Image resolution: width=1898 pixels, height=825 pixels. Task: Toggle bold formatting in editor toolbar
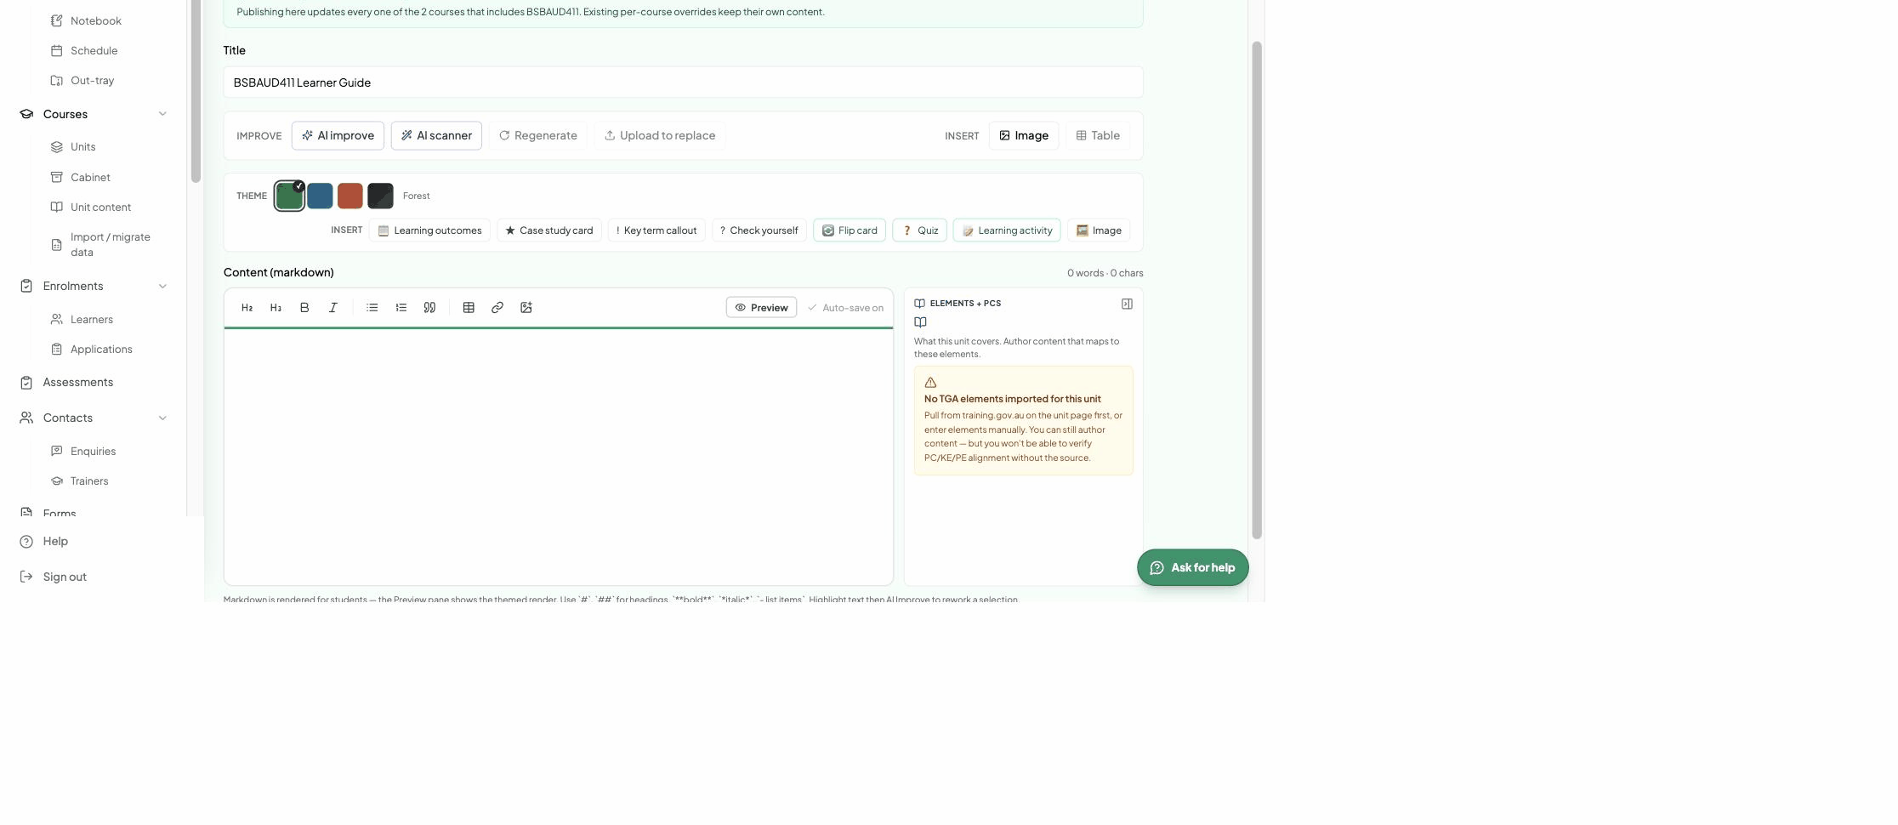pos(304,308)
